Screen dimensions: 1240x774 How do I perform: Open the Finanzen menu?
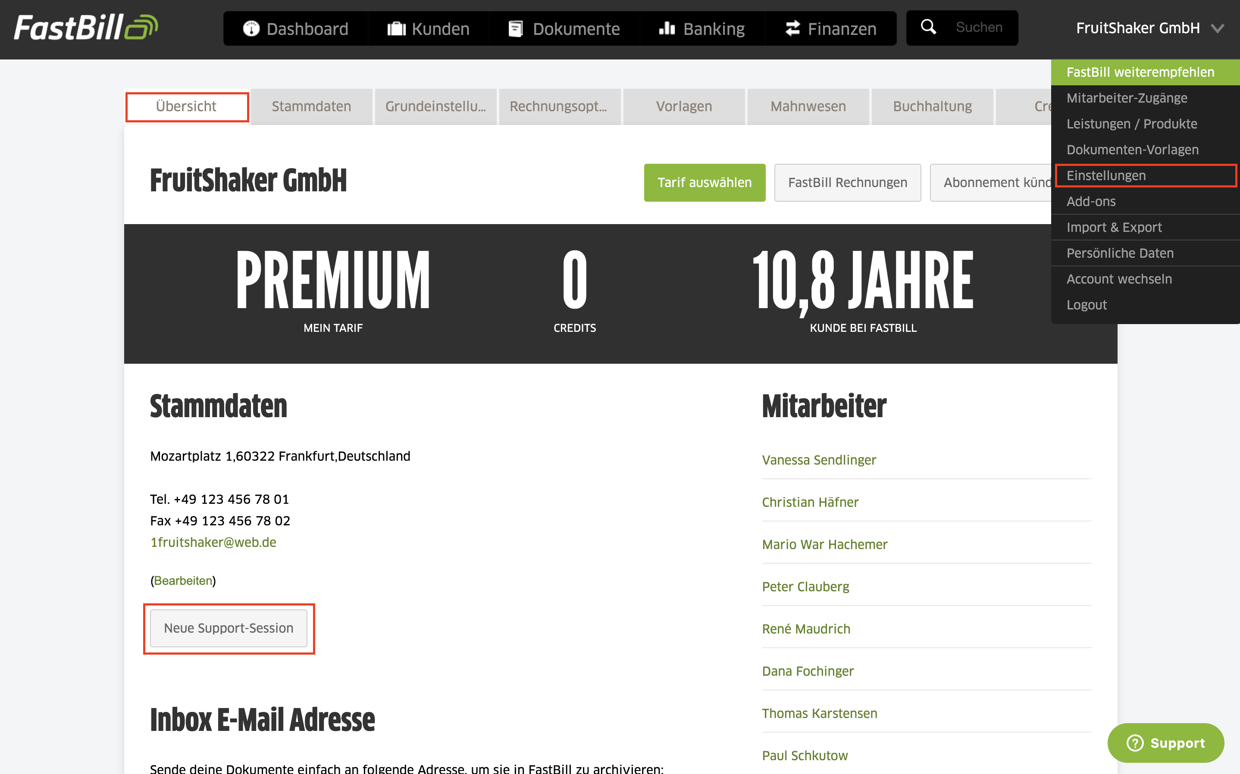point(830,29)
